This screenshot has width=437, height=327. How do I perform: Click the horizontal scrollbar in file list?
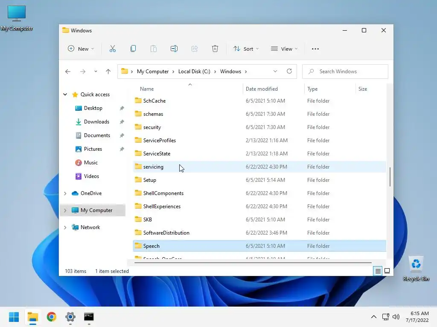[x=253, y=262]
